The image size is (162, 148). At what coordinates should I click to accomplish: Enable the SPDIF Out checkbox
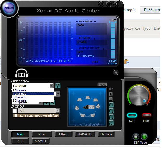[15, 111]
